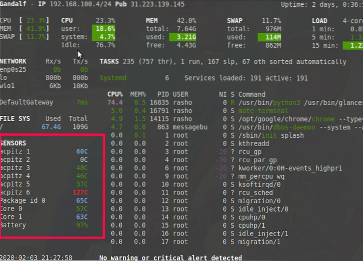Select the acpitz 1 sensor 60C
Image resolution: width=363 pixels, height=261 pixels.
44,151
